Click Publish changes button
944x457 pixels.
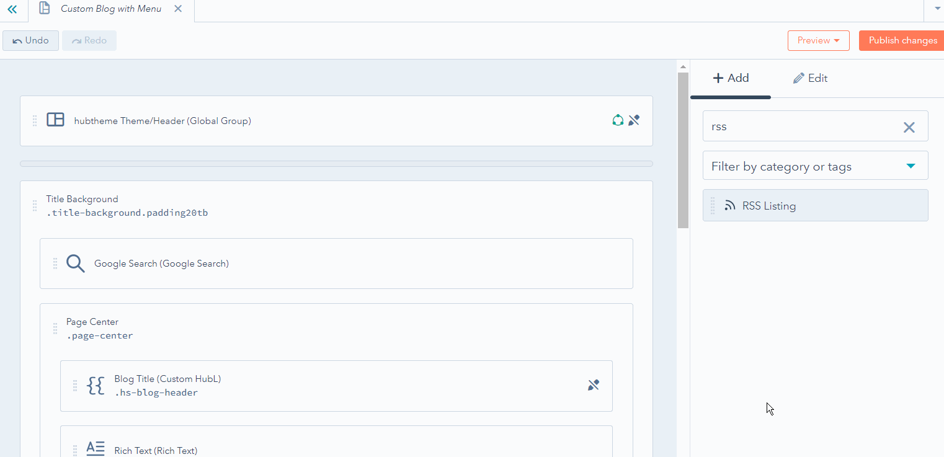(x=902, y=40)
